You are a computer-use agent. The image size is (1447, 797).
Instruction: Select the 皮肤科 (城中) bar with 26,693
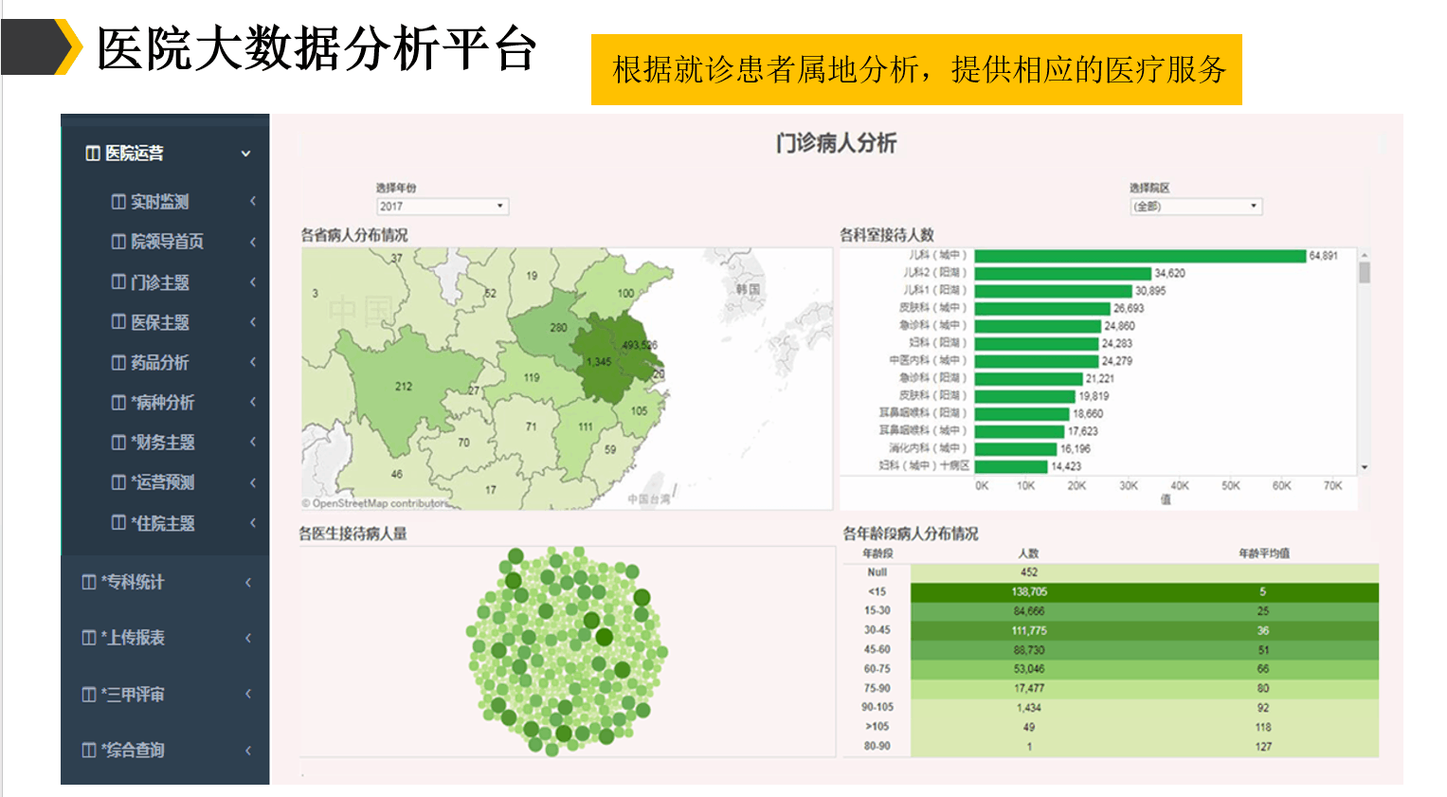[x=1042, y=309]
